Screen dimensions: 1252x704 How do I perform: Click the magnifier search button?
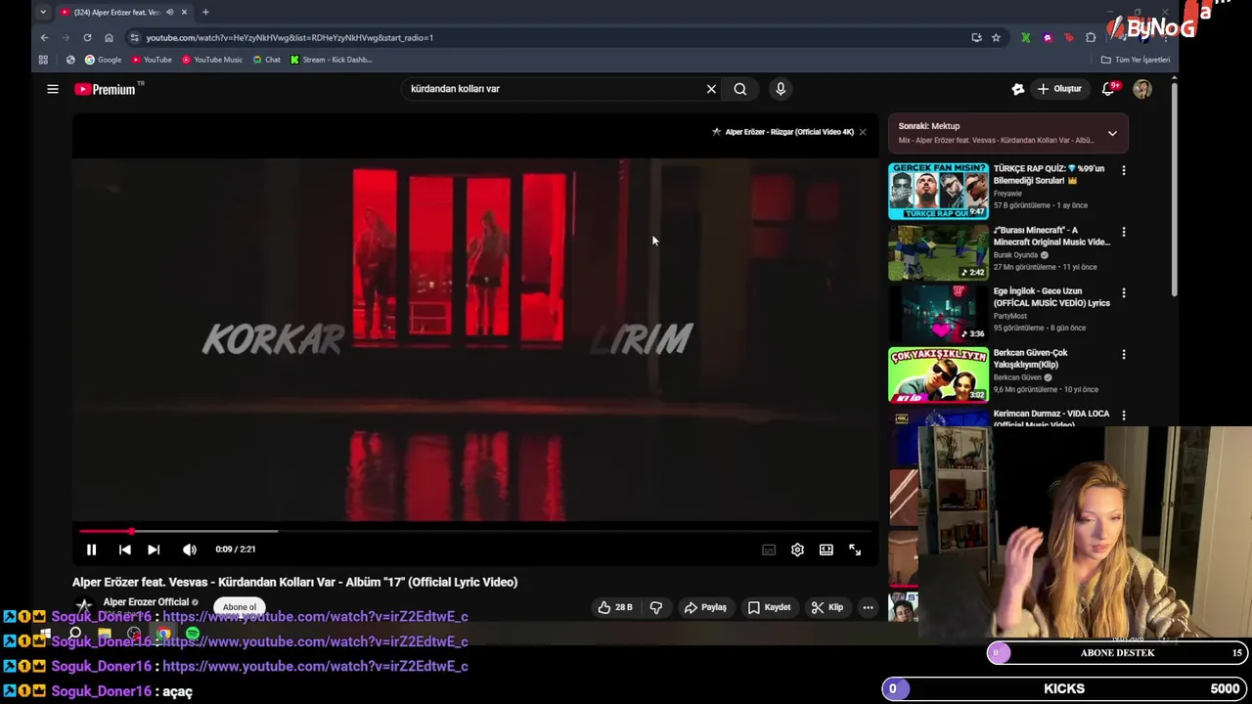[x=740, y=89]
